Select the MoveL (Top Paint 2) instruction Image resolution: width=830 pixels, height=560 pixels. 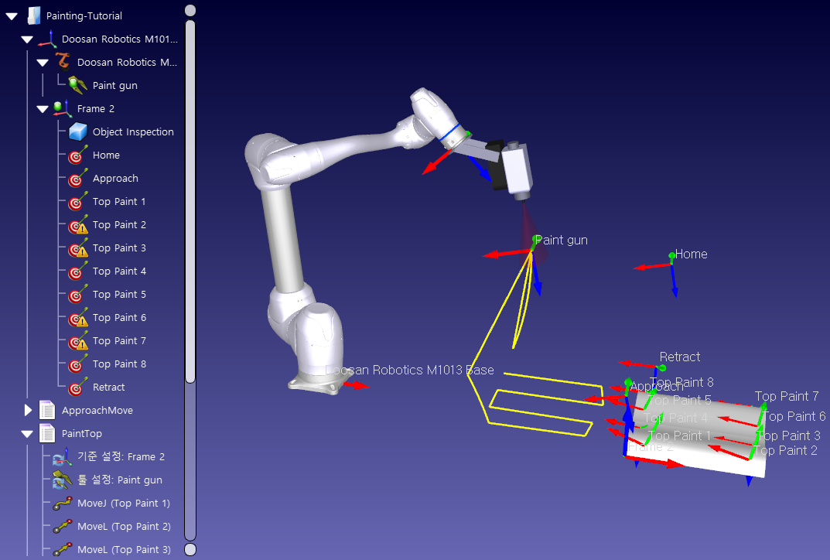124,526
